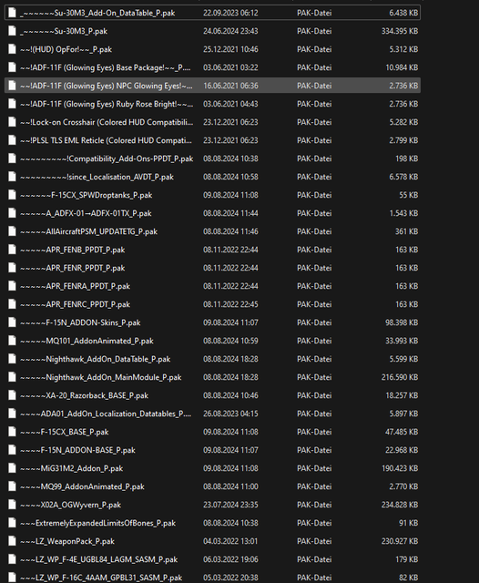Click the size value 216.590 KB

click(400, 377)
